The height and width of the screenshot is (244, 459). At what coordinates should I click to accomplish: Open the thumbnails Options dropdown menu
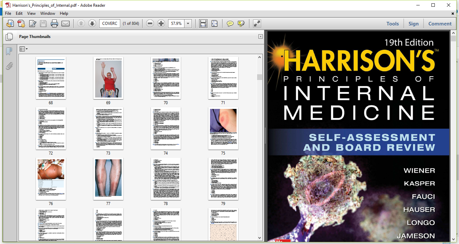[x=23, y=49]
